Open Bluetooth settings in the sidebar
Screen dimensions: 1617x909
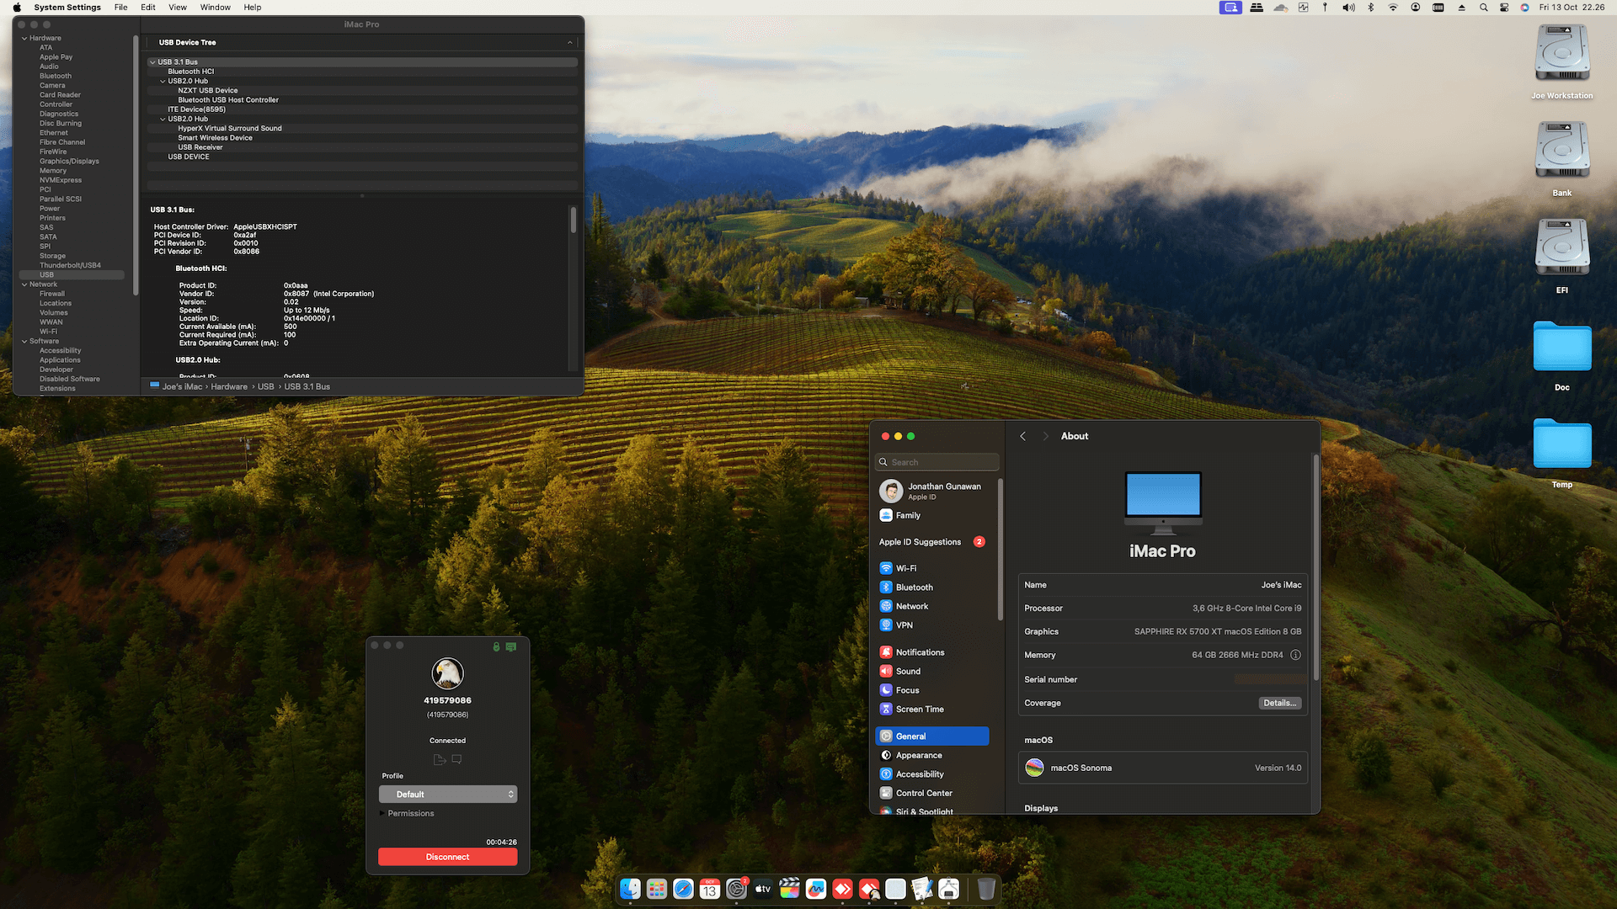(914, 587)
